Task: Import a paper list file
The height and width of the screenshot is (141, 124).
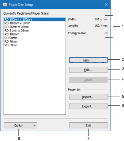Action: tap(88, 97)
